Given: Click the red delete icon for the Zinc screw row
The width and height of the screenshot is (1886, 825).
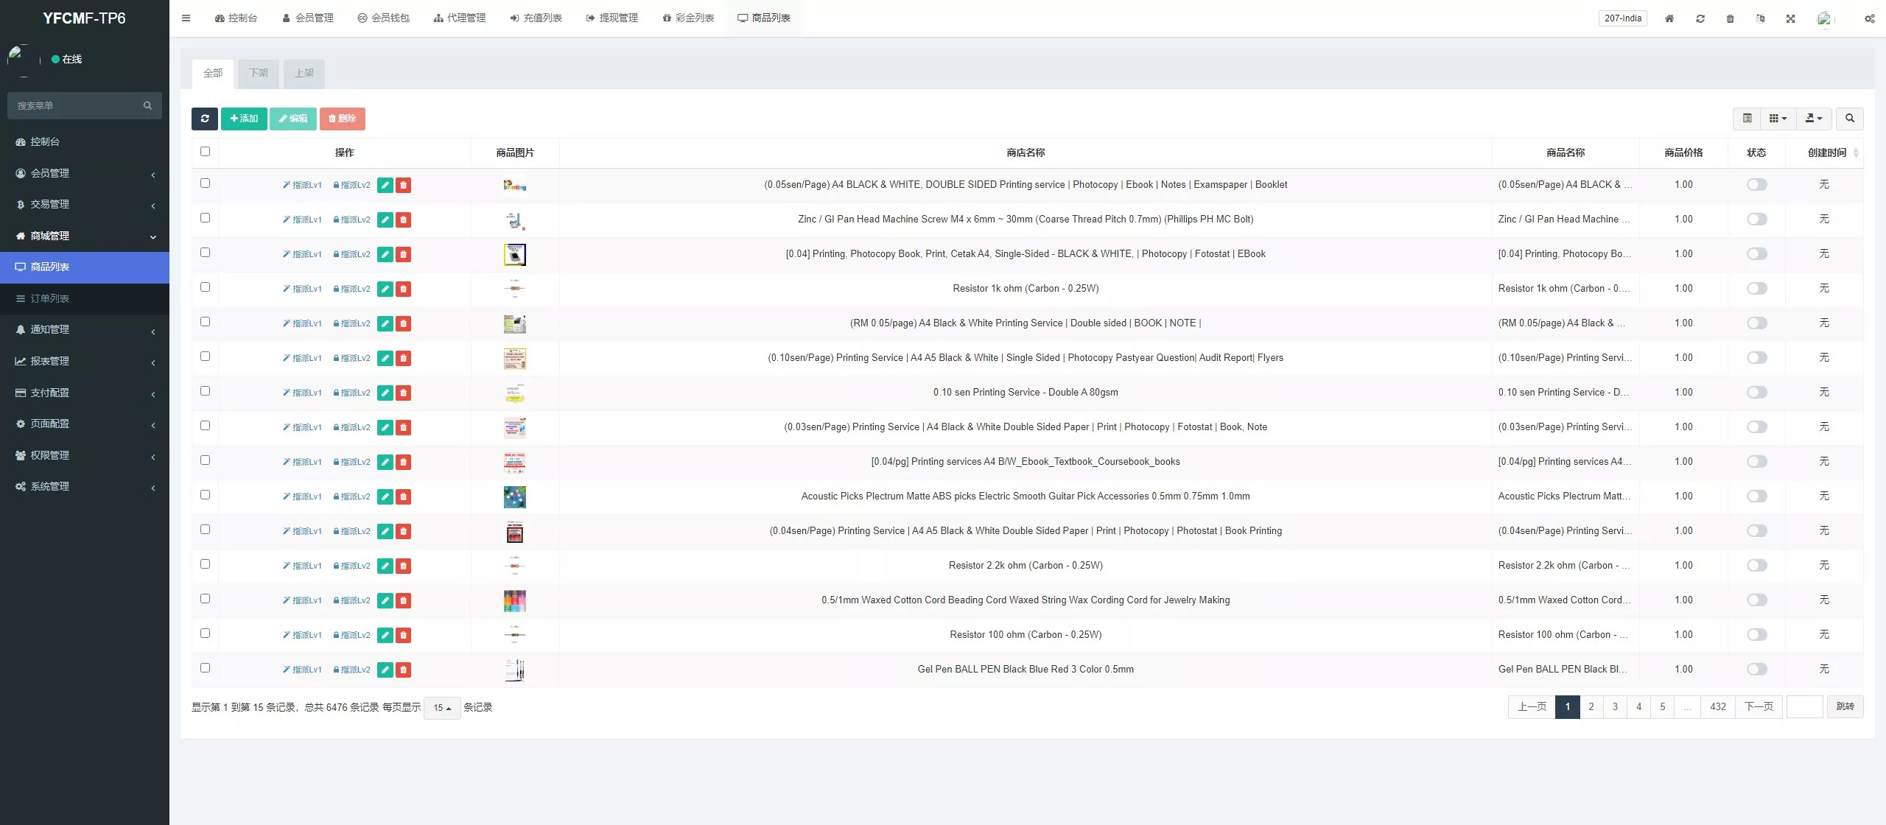Looking at the screenshot, I should [x=403, y=220].
